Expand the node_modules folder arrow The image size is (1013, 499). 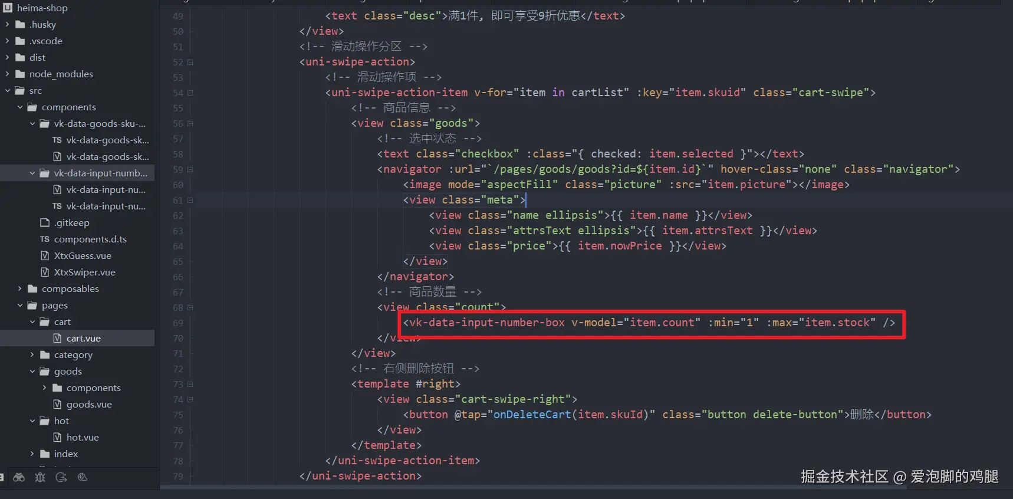tap(7, 74)
